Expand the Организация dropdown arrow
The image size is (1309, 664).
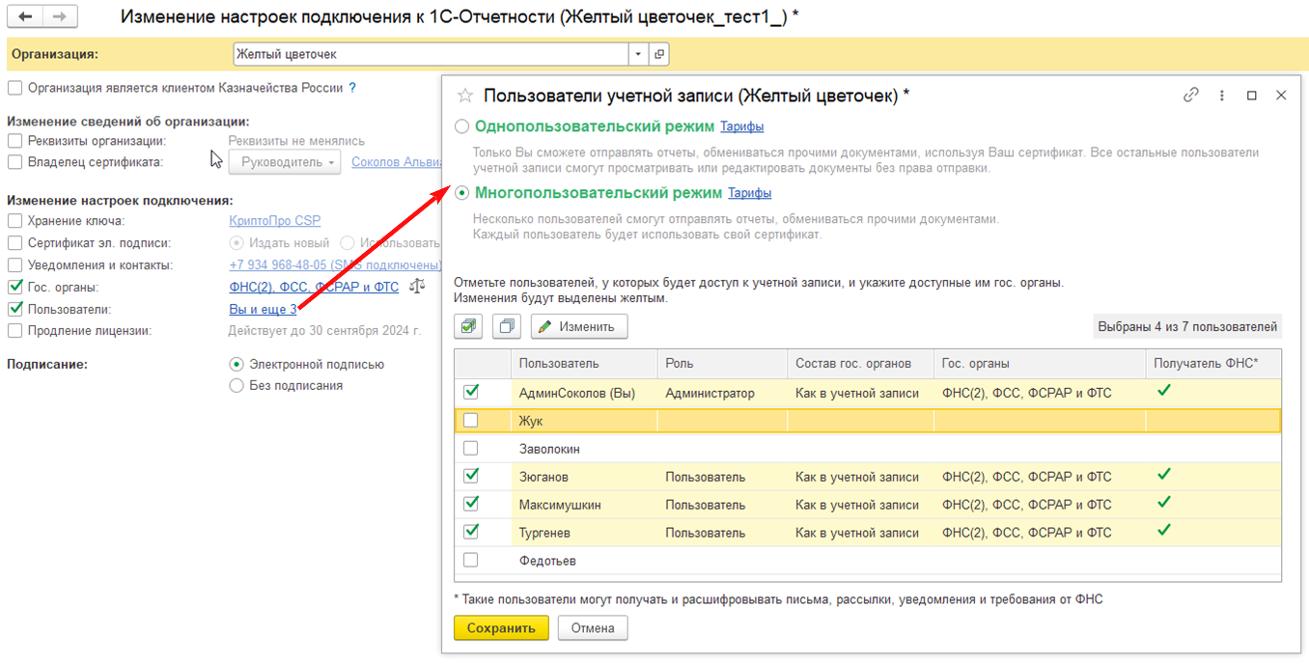[x=639, y=54]
